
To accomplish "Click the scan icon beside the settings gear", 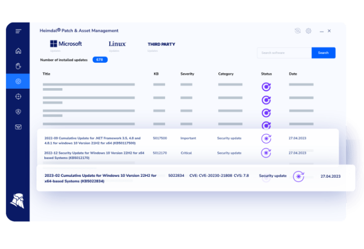I will pyautogui.click(x=298, y=31).
